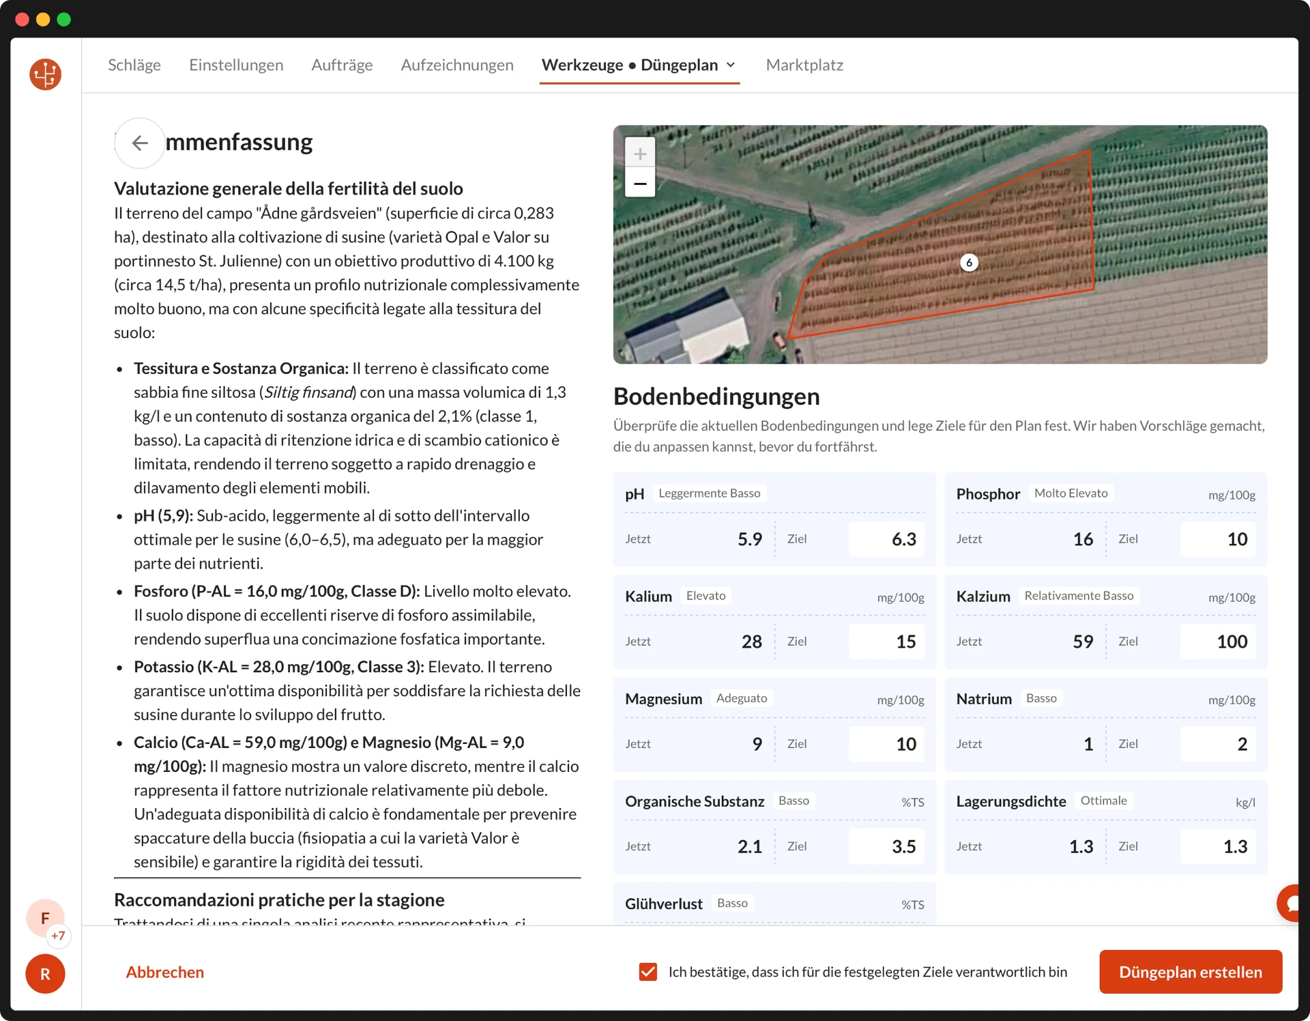Viewport: 1310px width, 1021px height.
Task: Click the Glühverlust label
Action: (663, 904)
